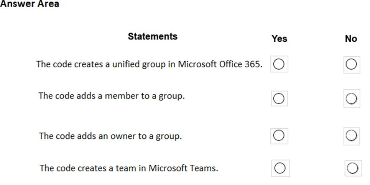Click the 'Answer Area' heading
This screenshot has width=370, height=185.
coord(30,4)
